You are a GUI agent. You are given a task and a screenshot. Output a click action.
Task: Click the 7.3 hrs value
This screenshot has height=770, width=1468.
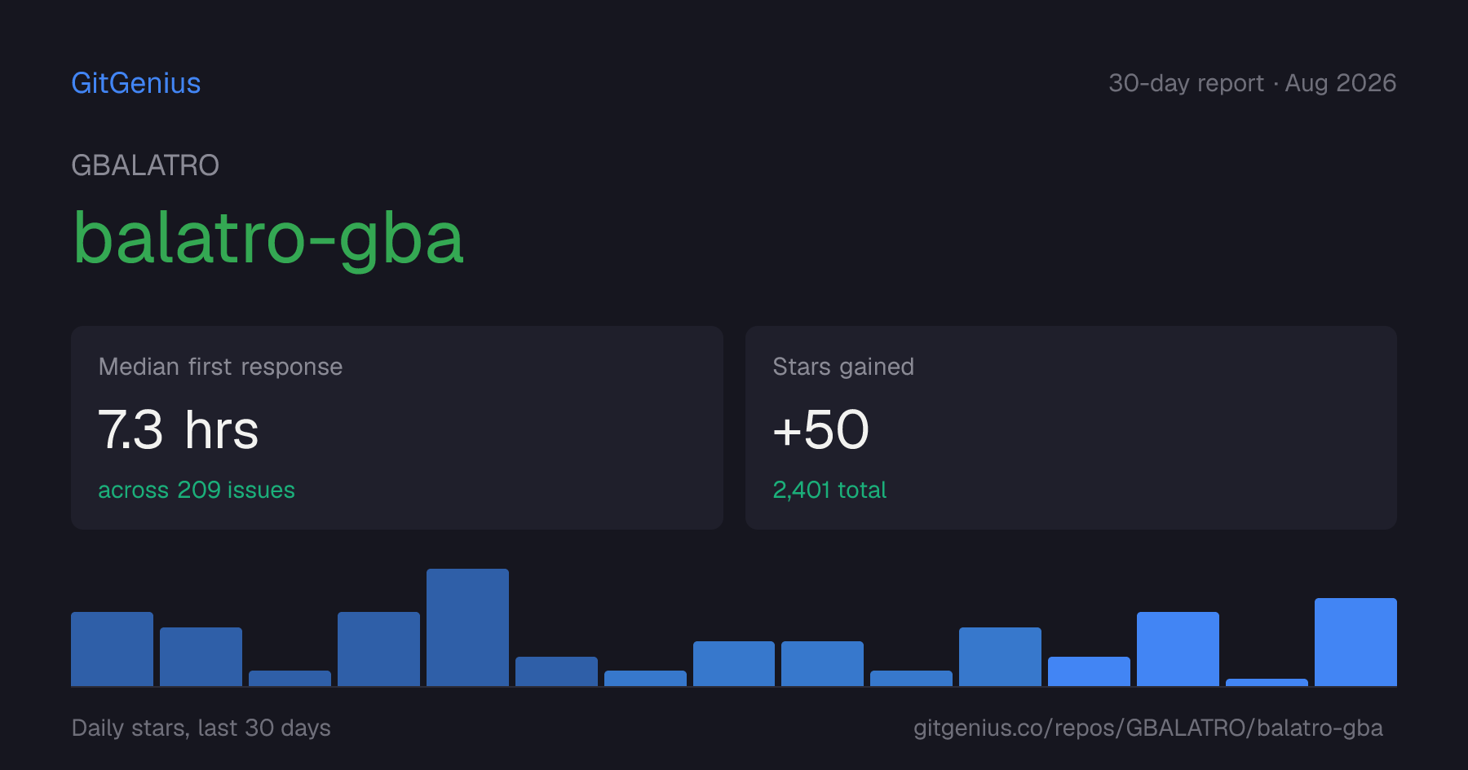tap(179, 429)
